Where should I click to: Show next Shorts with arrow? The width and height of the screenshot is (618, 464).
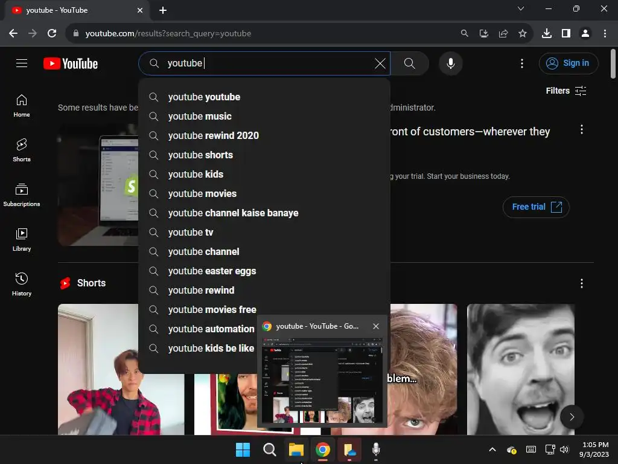572,417
